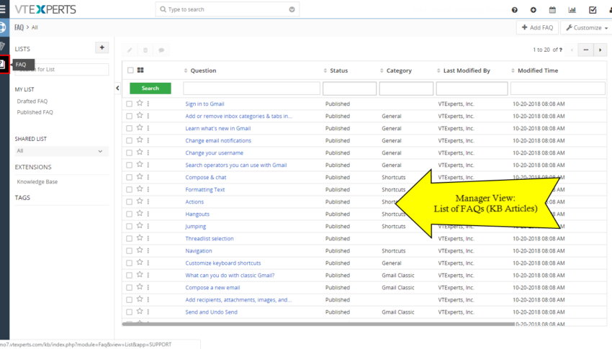This screenshot has height=349, width=612.
Task: Open the tasks checkbox icon in header
Action: pyautogui.click(x=593, y=10)
